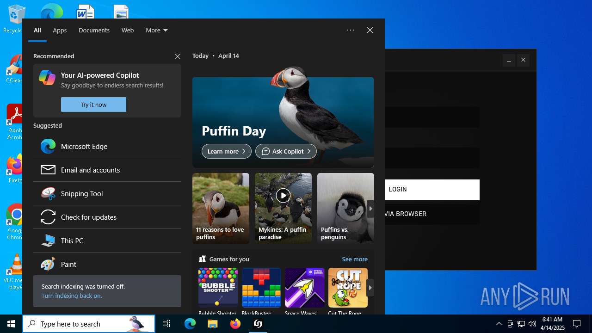Open the Windows Start menu

11,324
